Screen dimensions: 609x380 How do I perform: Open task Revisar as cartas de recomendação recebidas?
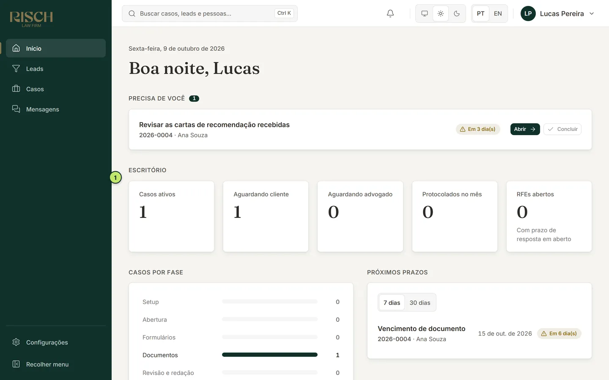pos(214,125)
